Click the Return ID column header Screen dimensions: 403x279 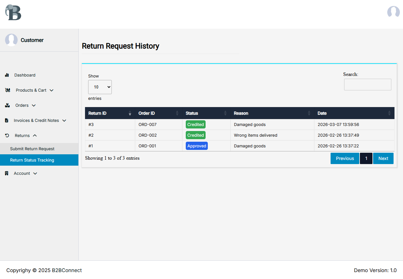tap(110, 113)
